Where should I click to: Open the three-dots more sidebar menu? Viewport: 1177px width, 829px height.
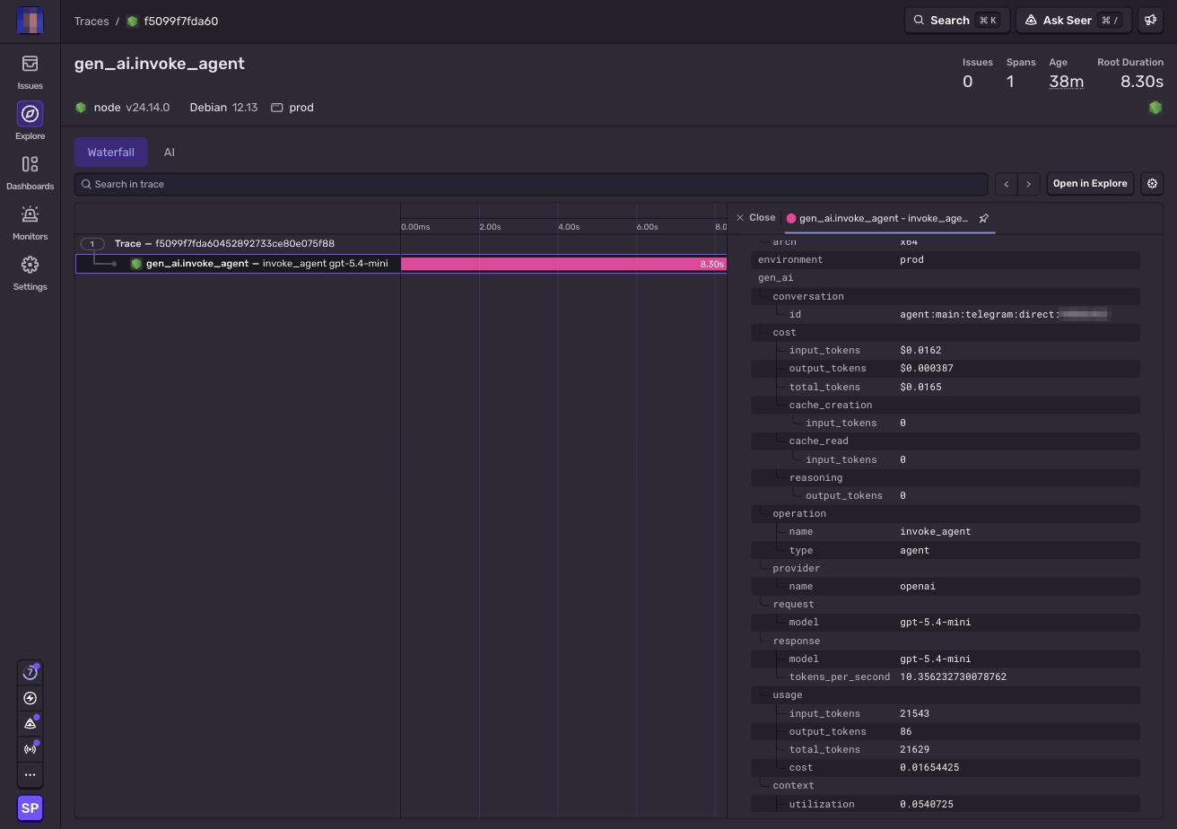[30, 774]
